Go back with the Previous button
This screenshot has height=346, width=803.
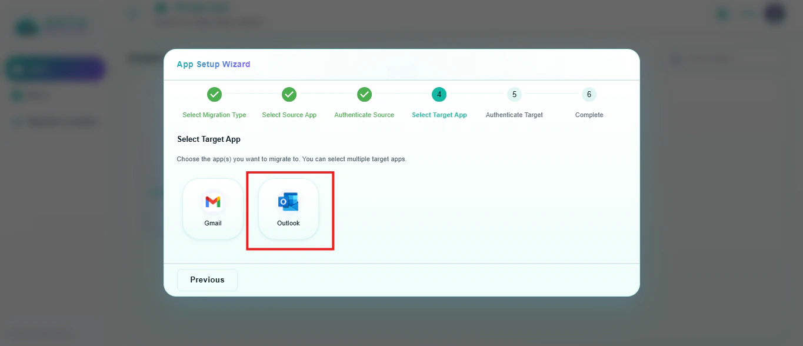click(x=207, y=280)
